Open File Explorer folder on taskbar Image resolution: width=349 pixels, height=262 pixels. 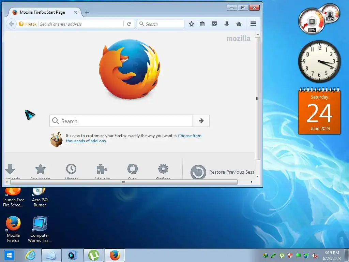[x=51, y=255]
